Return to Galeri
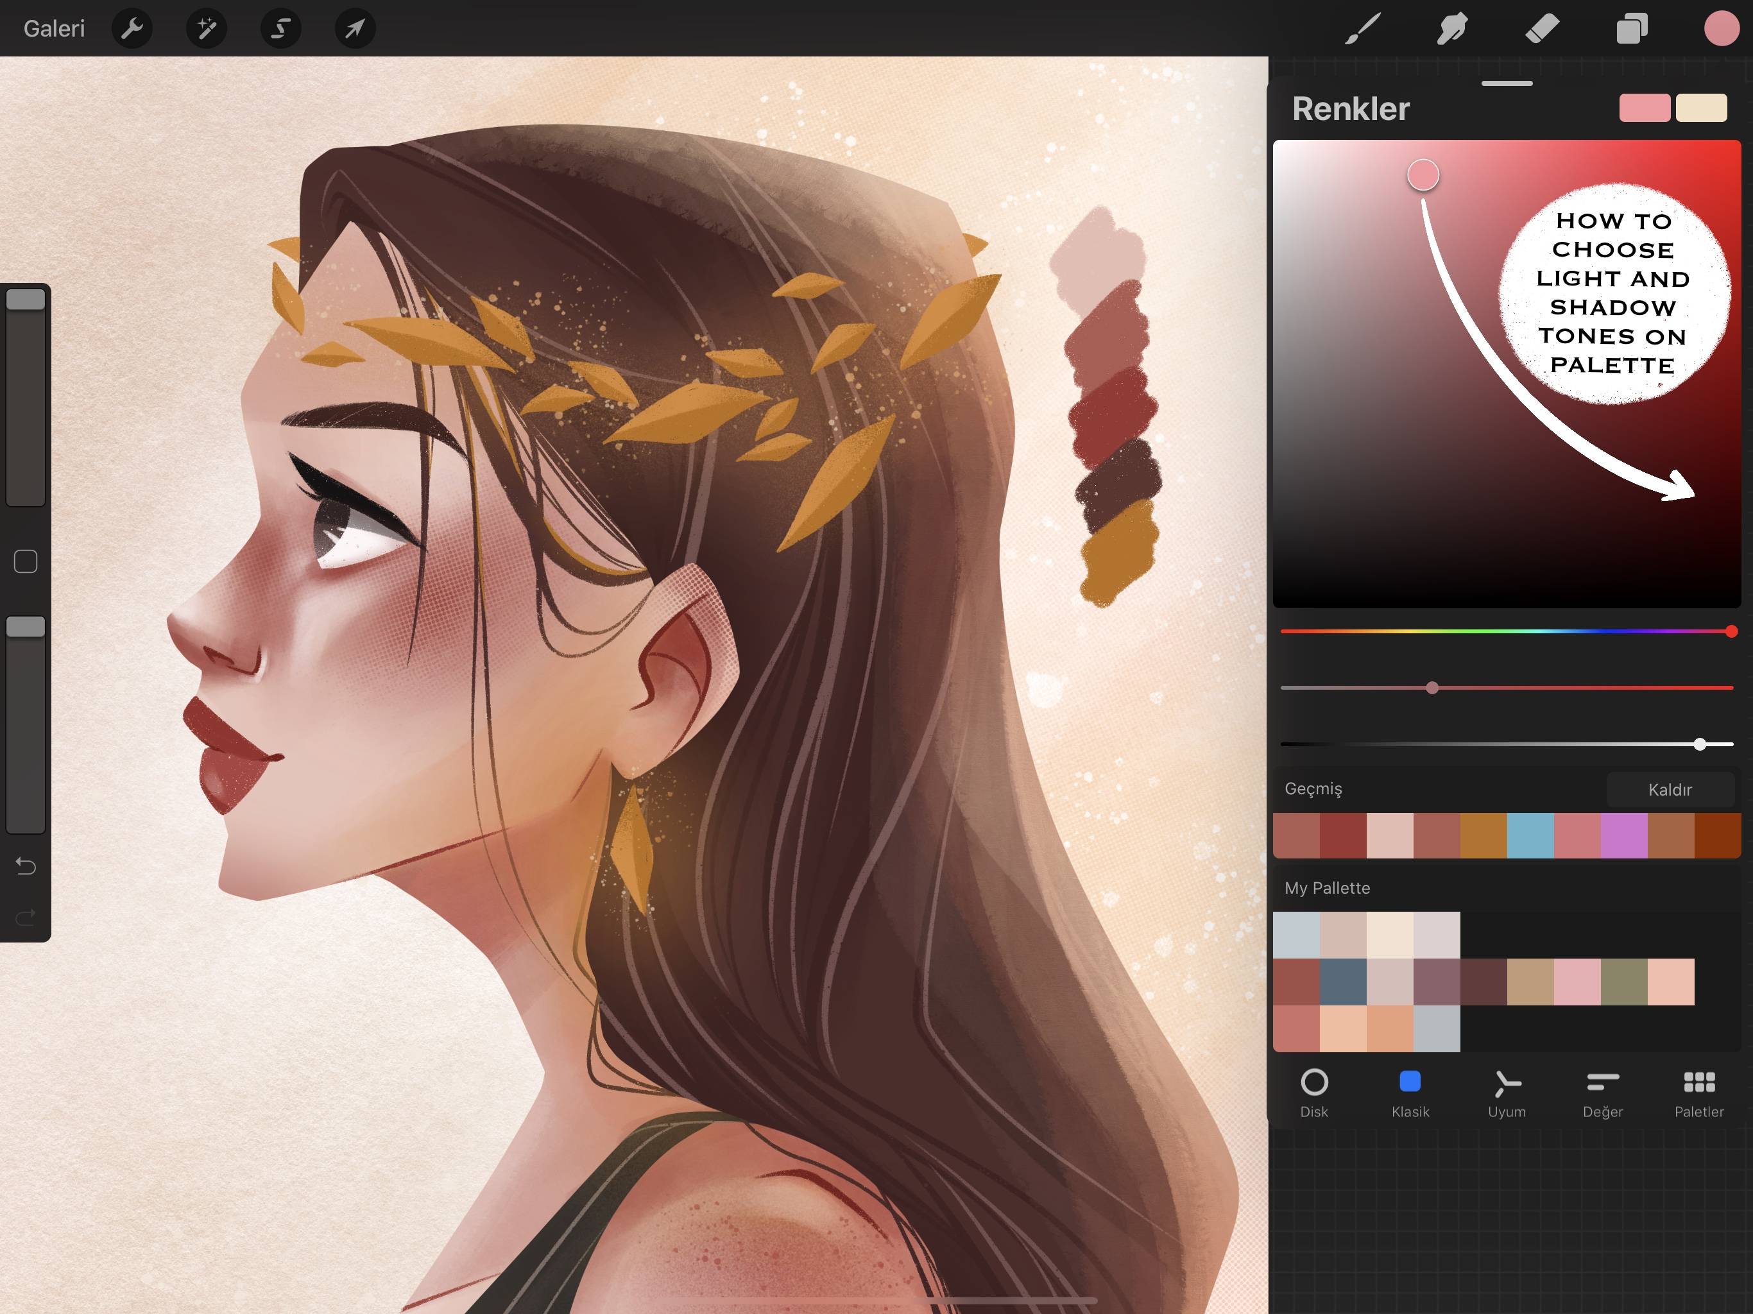The width and height of the screenshot is (1753, 1314). pyautogui.click(x=54, y=28)
